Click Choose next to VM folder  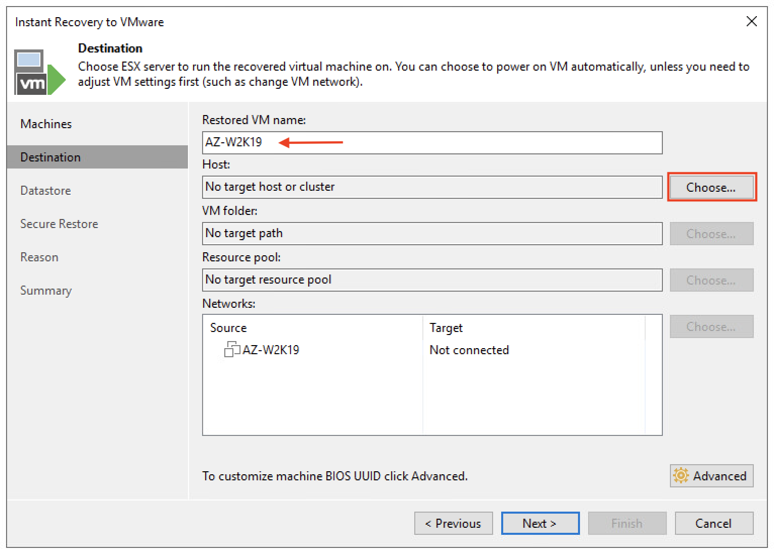coord(711,234)
